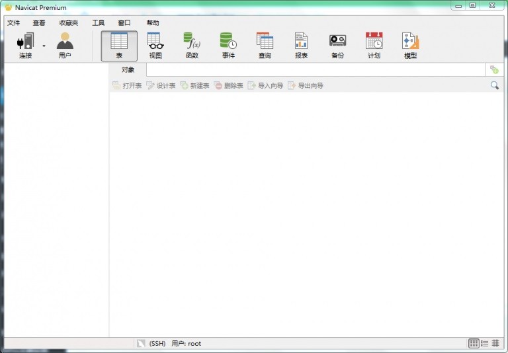This screenshot has width=508, height=353.
Task: Open the File (文件) menu
Action: click(x=14, y=22)
